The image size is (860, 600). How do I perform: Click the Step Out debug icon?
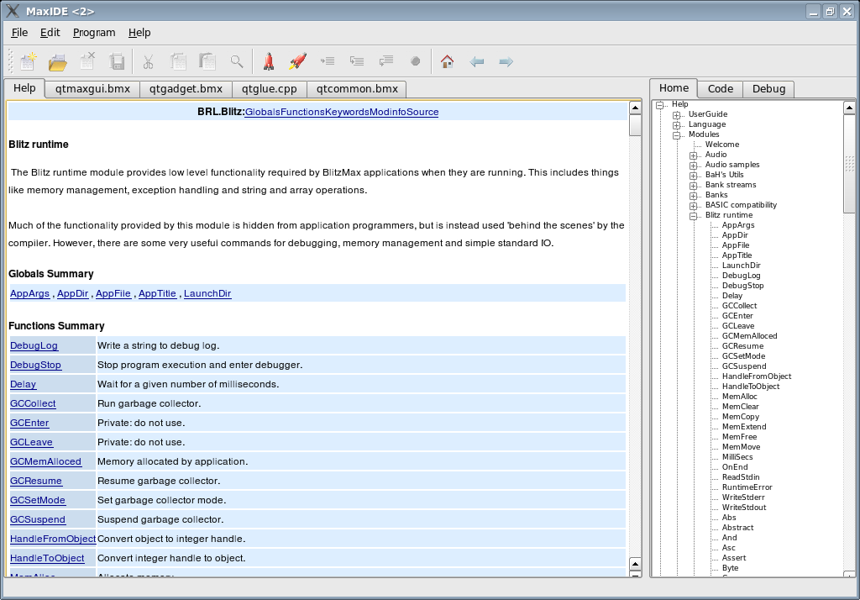pyautogui.click(x=386, y=61)
